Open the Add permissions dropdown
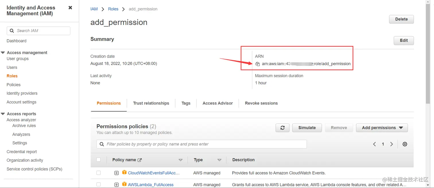 (x=382, y=128)
